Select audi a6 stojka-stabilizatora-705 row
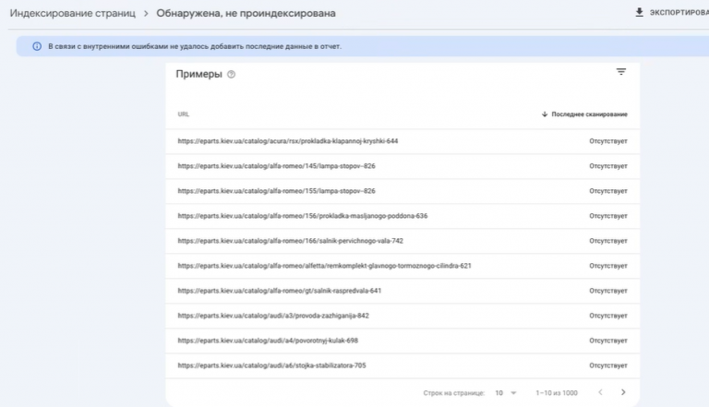The height and width of the screenshot is (407, 709). click(x=403, y=365)
